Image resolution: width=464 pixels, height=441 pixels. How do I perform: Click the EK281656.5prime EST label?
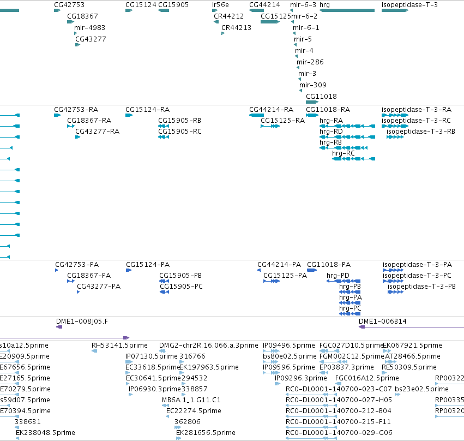pyautogui.click(x=206, y=433)
